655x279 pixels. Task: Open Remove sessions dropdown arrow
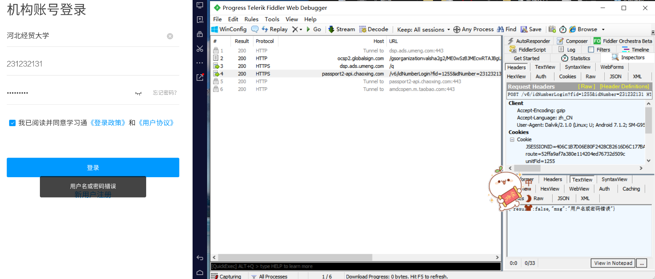click(301, 30)
